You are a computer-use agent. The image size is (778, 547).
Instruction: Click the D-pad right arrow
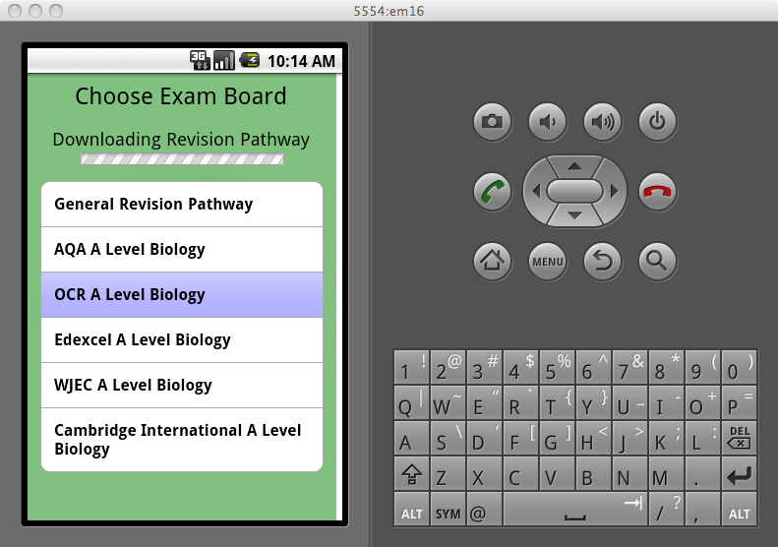[x=615, y=191]
